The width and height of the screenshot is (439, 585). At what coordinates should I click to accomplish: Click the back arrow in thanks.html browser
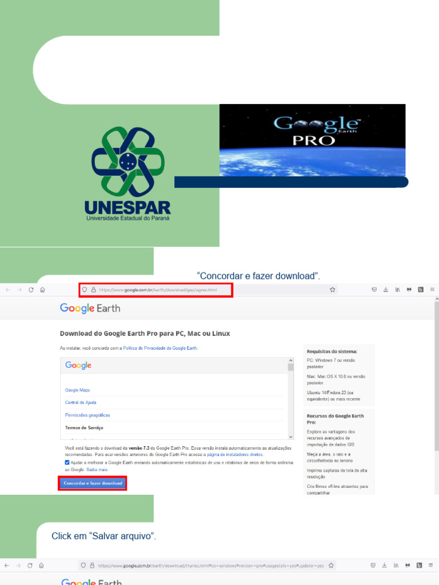click(7, 566)
